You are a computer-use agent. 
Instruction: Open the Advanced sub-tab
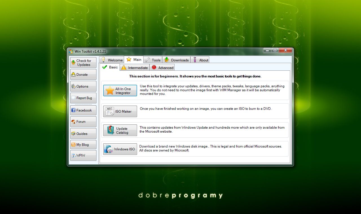[162, 68]
